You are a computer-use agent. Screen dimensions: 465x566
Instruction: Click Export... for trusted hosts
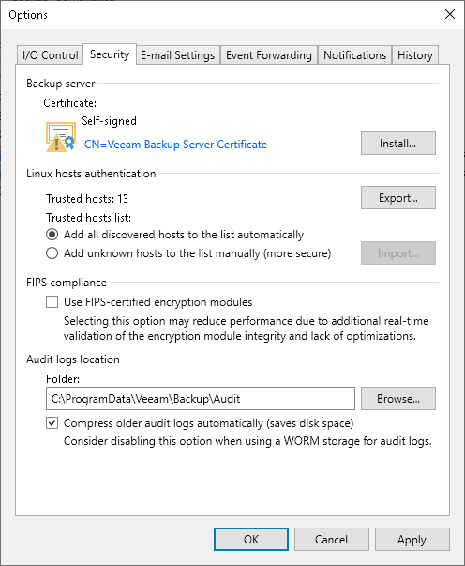coord(397,197)
